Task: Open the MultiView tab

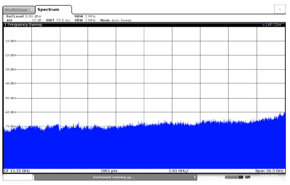Action: point(16,9)
